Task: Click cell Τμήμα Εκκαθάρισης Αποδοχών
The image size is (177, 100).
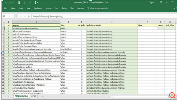Action: pos(36,67)
